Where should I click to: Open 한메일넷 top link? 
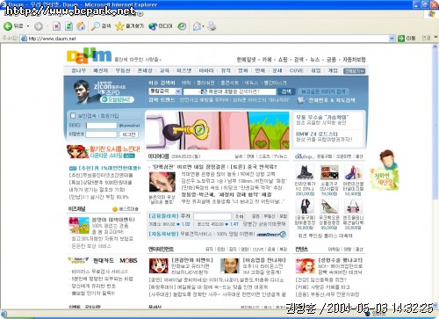click(246, 60)
